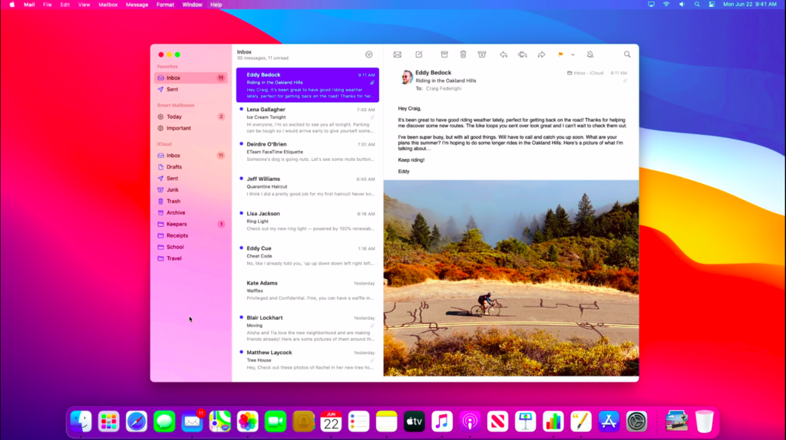Viewport: 786px width, 440px height.
Task: Click the Get Mail envelope toolbar icon
Action: (x=398, y=54)
